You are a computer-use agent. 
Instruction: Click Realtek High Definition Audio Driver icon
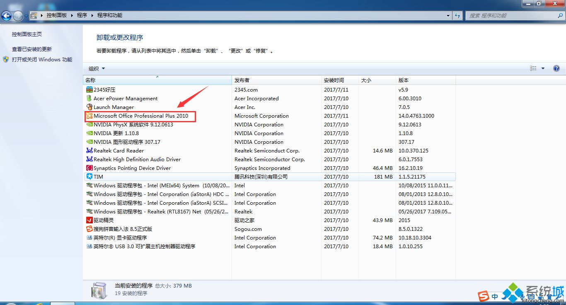89,159
